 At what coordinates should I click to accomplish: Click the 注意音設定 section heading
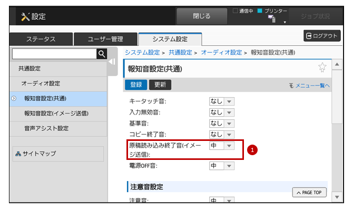pos(146,187)
